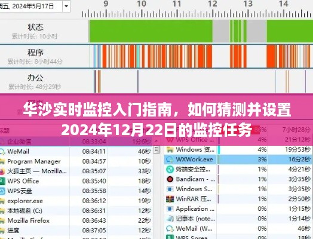
Task: Select the 办公 timeline row label
Action: [35, 78]
